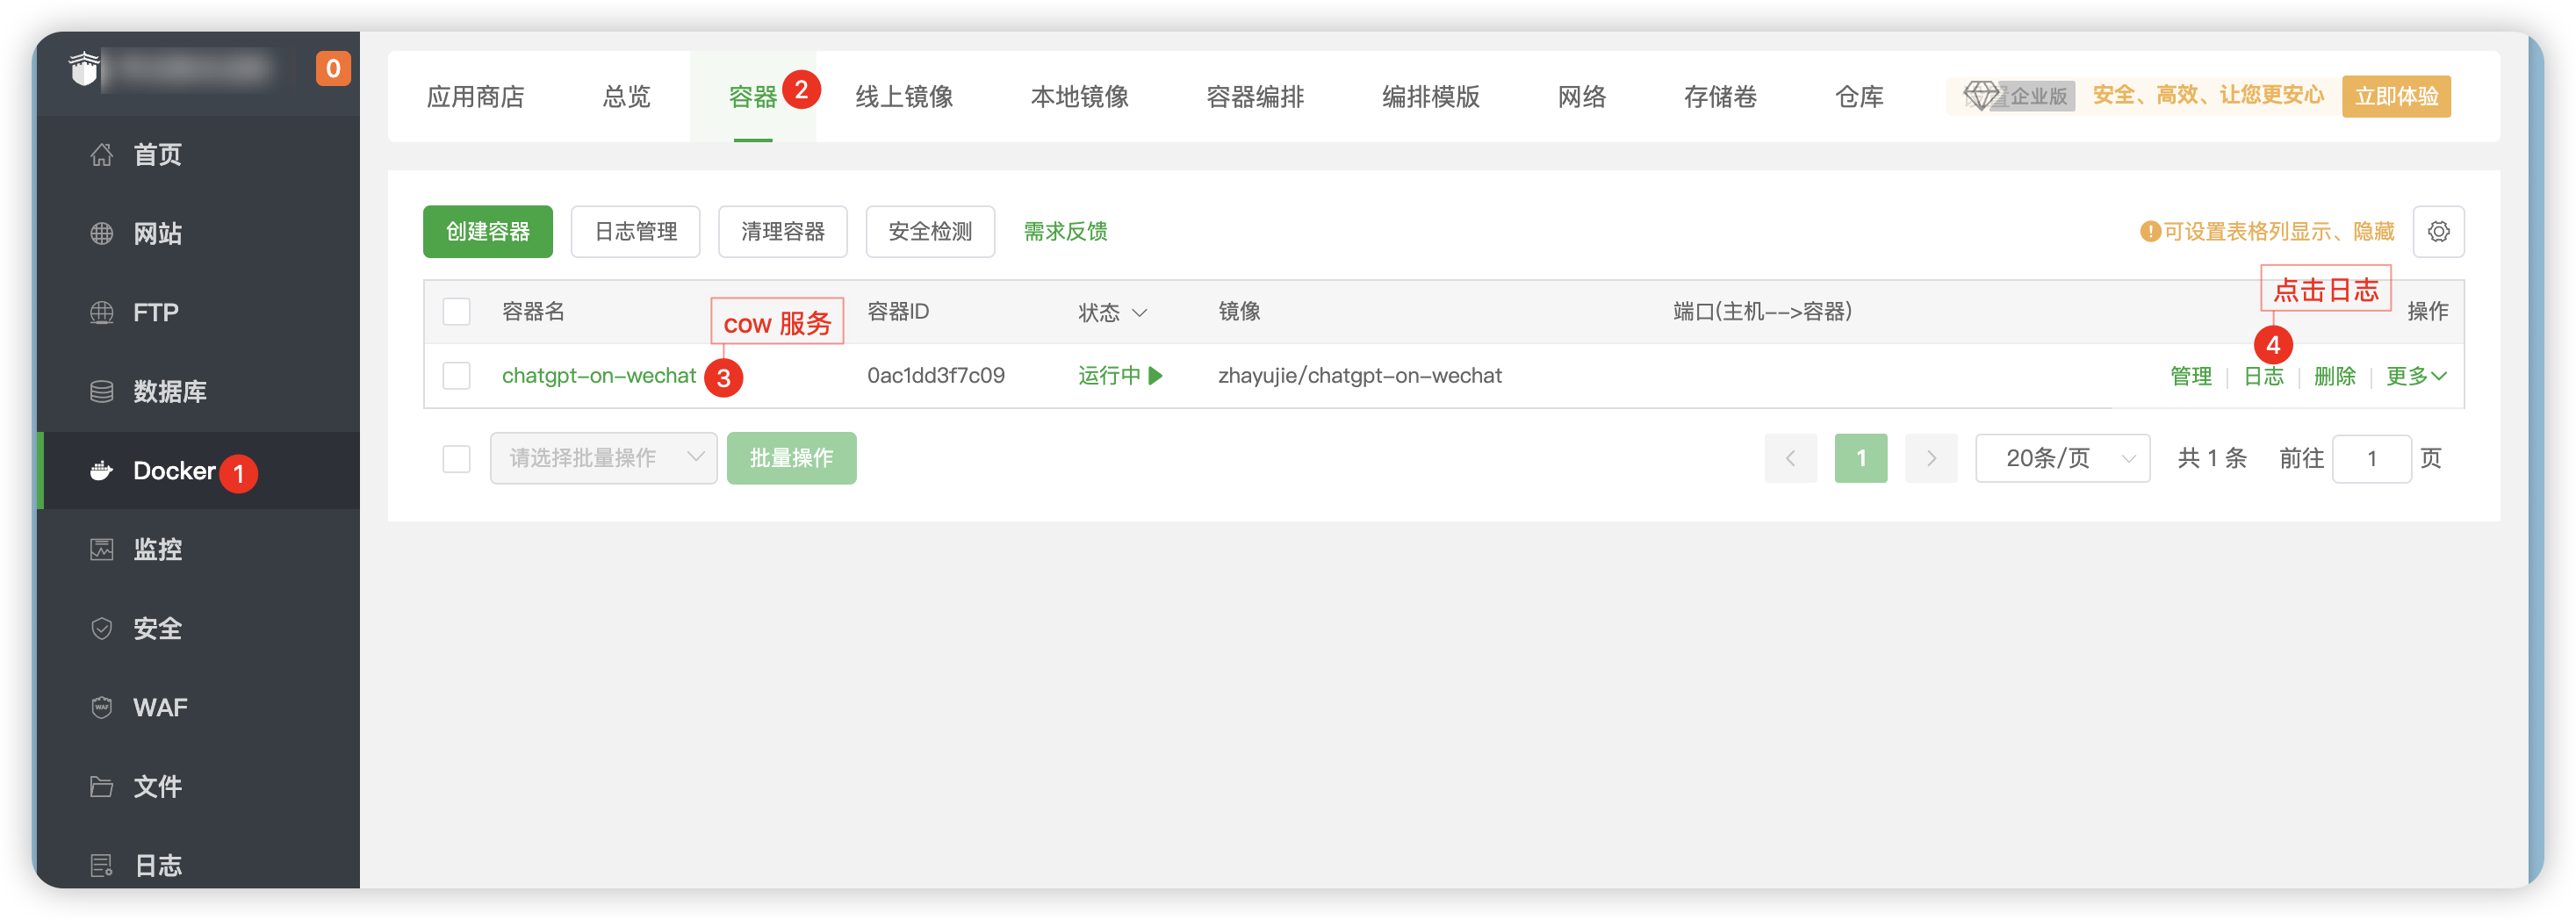2576x920 pixels.
Task: Open 日志 link for chatgpt-on-wechat container
Action: coord(2263,376)
